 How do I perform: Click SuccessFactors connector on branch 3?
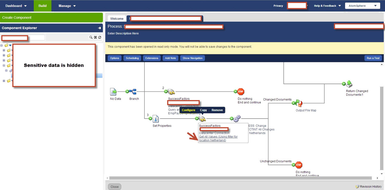[202, 119]
